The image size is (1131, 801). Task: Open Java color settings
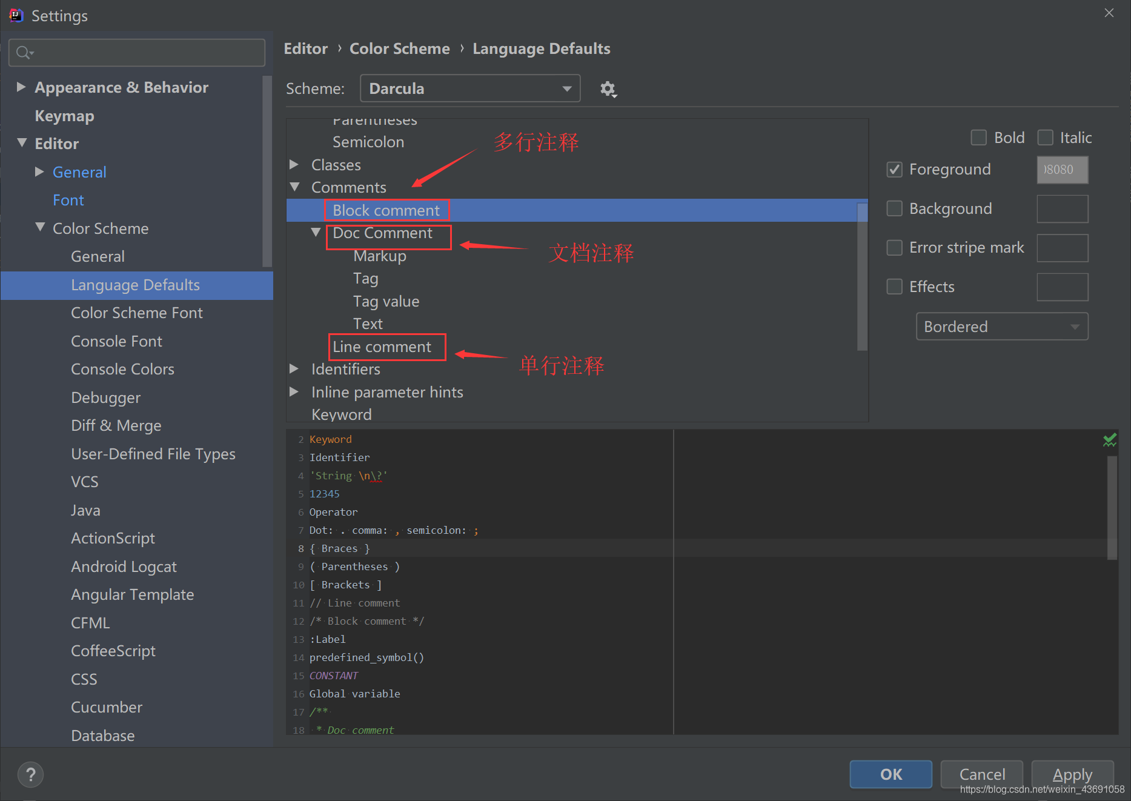click(85, 510)
